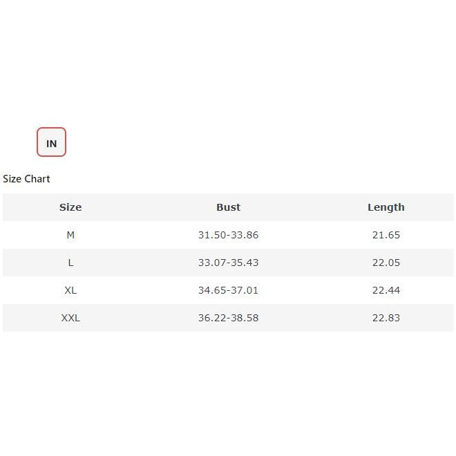Click length value 22.83
The height and width of the screenshot is (456, 456).
386,318
